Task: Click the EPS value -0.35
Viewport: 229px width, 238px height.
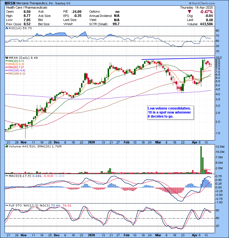Action: tap(77, 16)
